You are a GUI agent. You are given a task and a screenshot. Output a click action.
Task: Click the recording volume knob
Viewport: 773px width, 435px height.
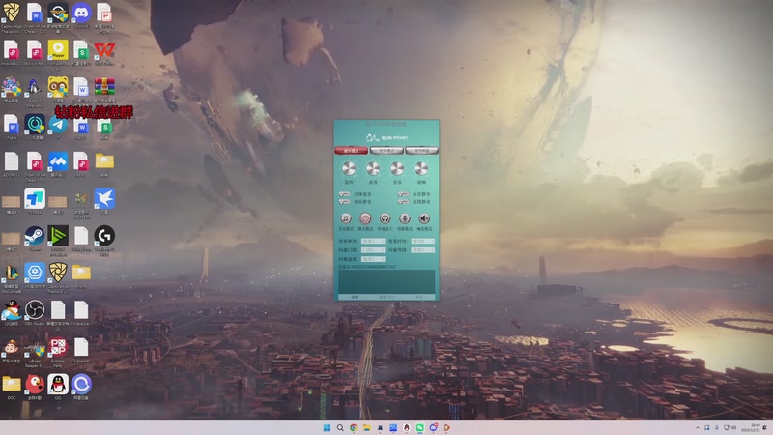tap(373, 168)
